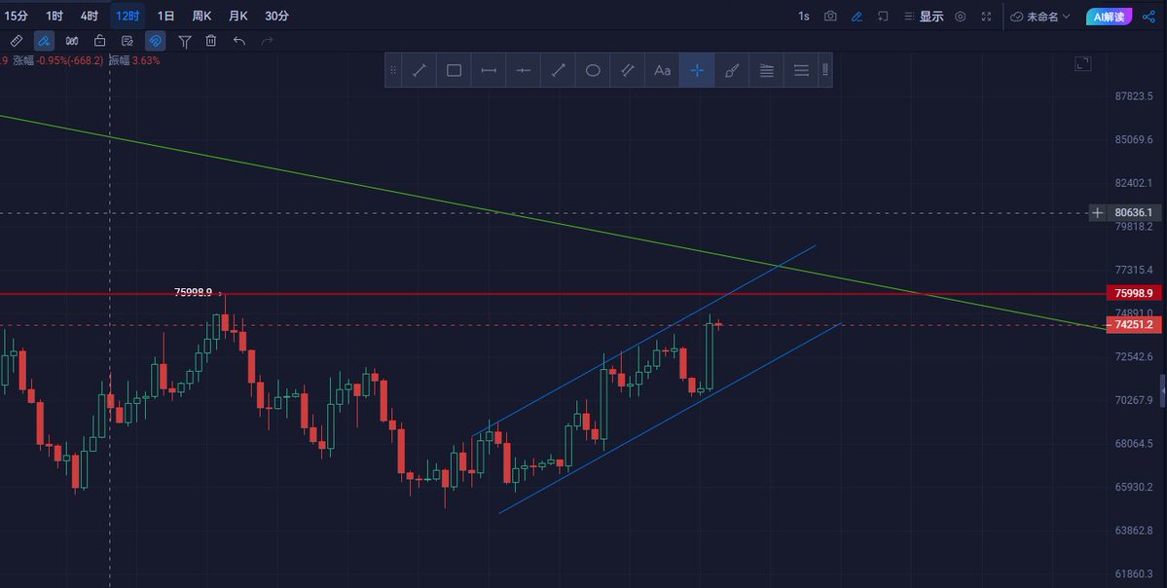Open the drawing notes list icon

pyautogui.click(x=128, y=41)
